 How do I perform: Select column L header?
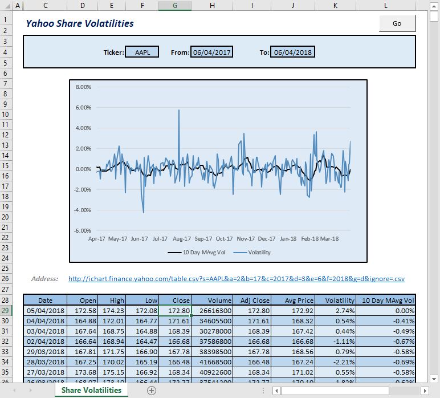coord(386,5)
